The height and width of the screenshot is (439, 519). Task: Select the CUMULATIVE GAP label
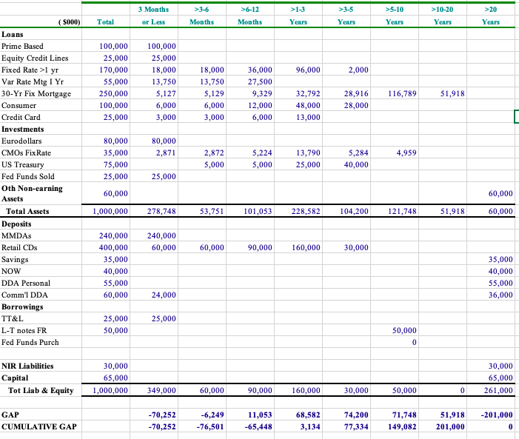pos(39,426)
